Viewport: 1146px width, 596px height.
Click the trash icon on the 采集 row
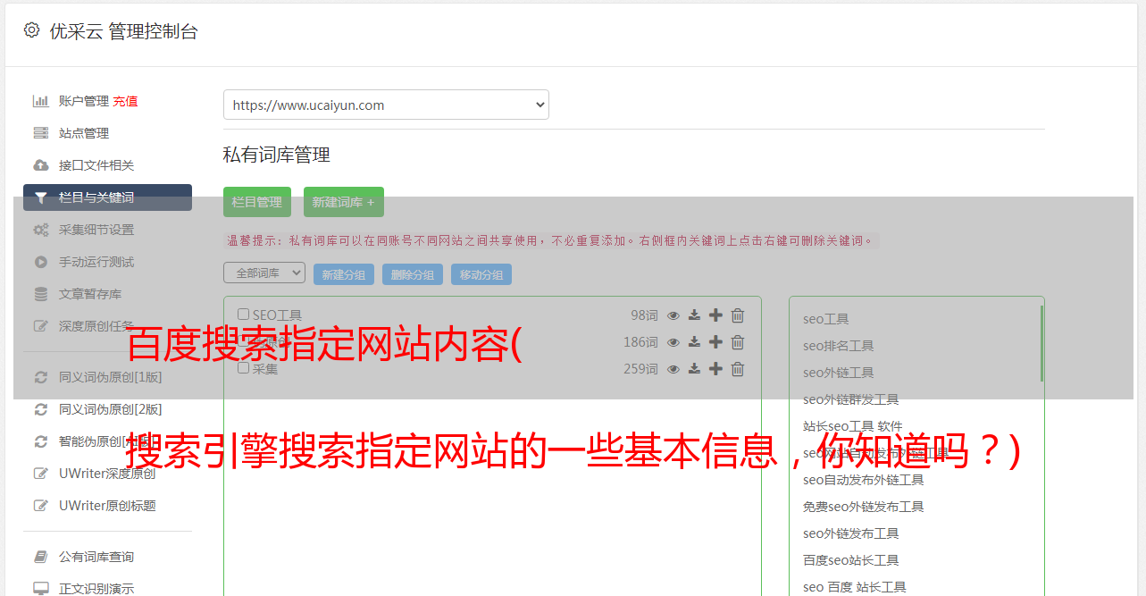[738, 369]
